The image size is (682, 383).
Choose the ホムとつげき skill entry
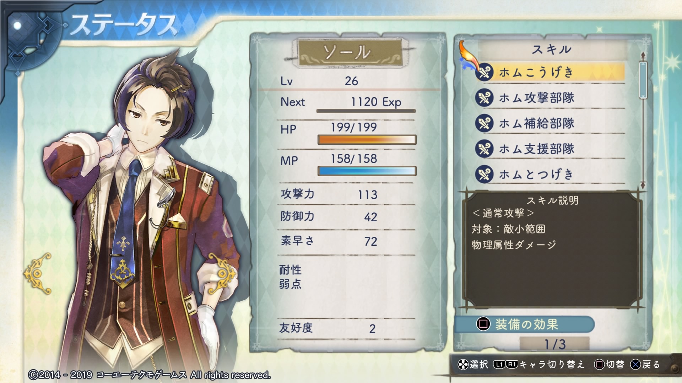coord(550,174)
